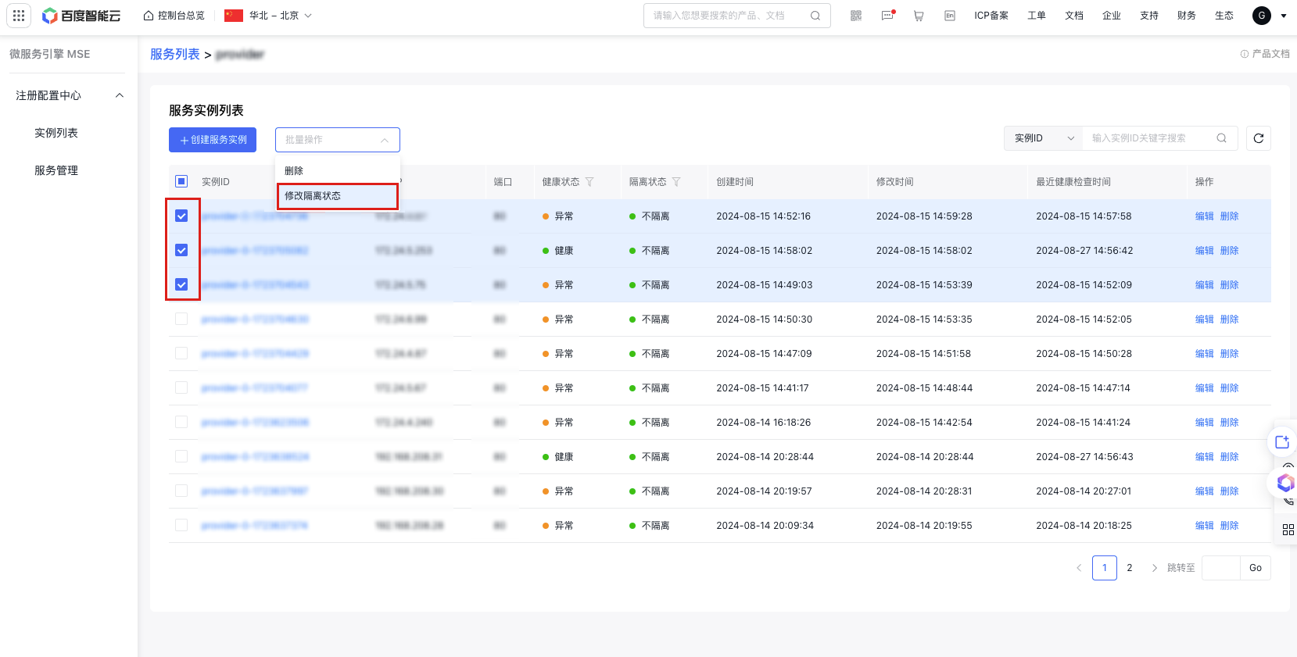Click search icon in instance ID search box
Screen dimensions: 1297x657
[1222, 138]
